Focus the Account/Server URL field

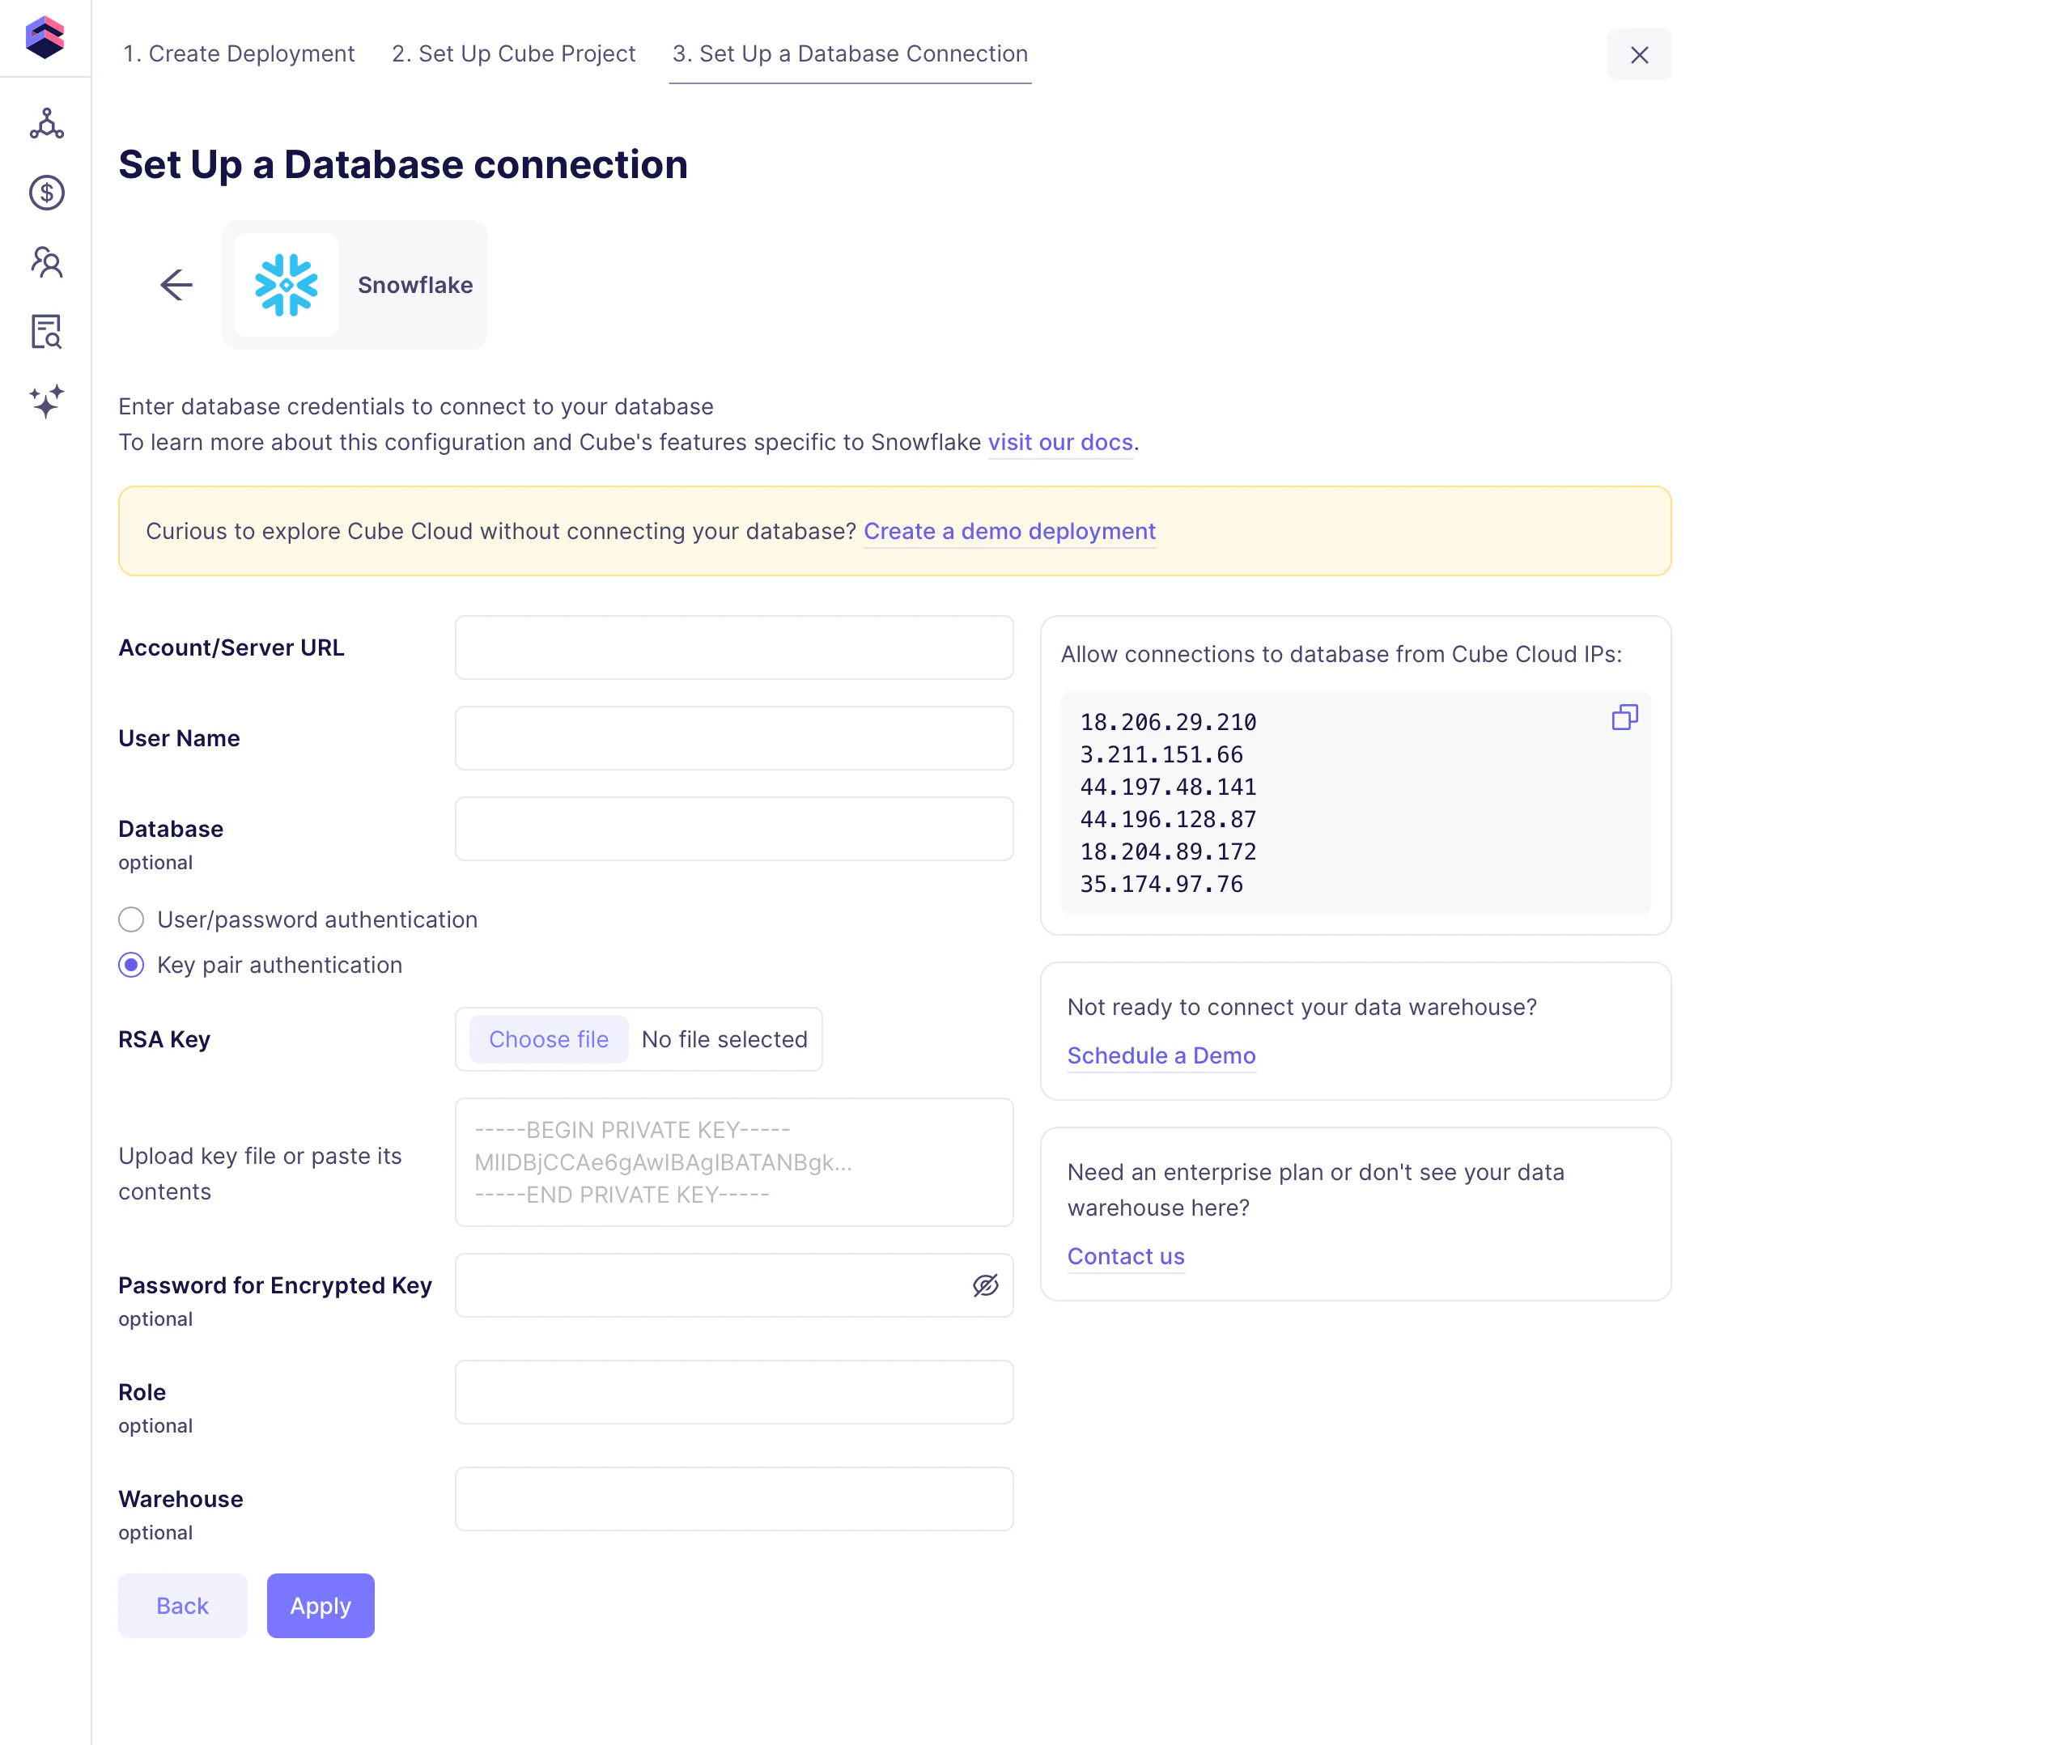[734, 648]
